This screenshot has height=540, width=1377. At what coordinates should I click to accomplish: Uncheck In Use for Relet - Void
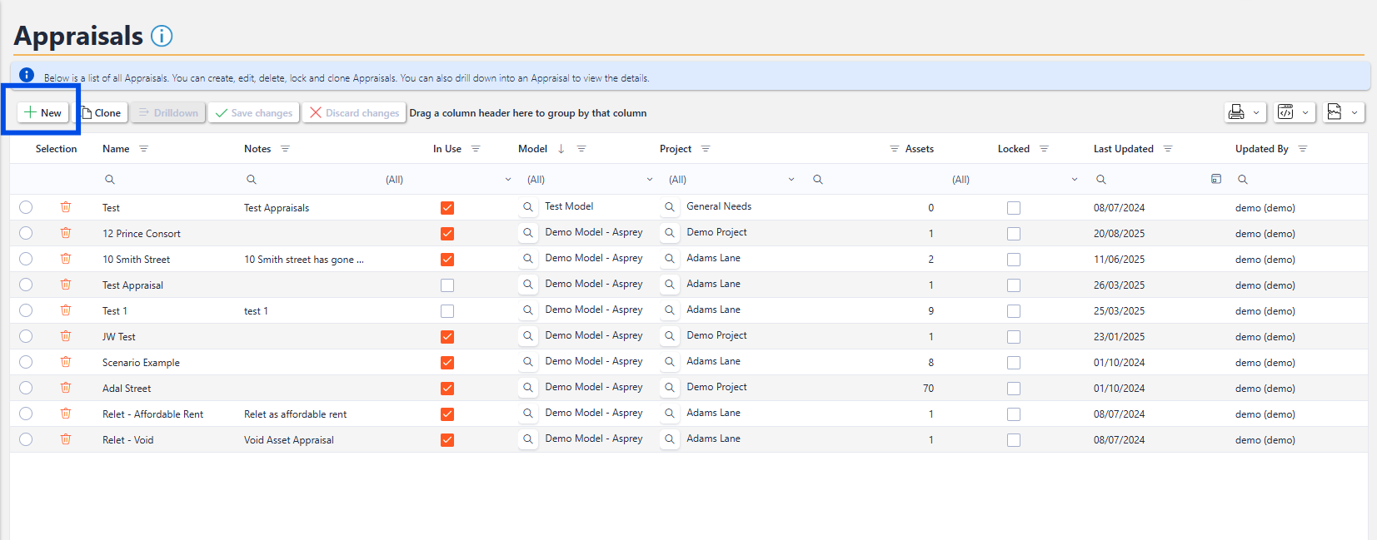click(447, 440)
